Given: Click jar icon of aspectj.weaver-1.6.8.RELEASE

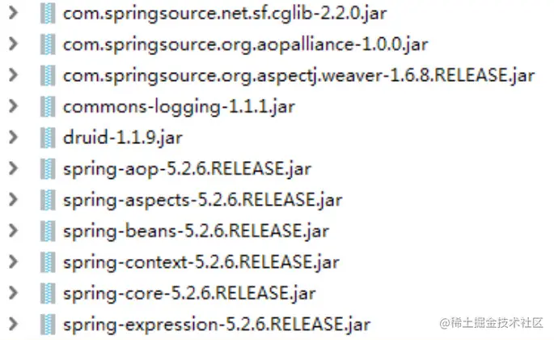Looking at the screenshot, I should click(48, 75).
